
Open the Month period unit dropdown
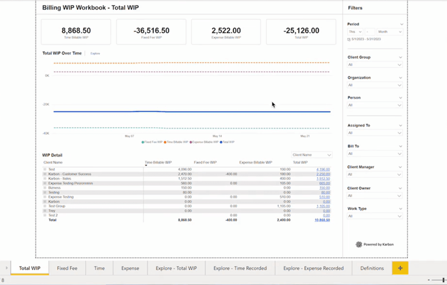(390, 32)
